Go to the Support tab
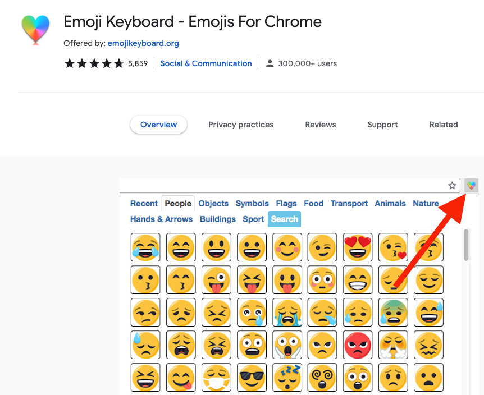The width and height of the screenshot is (484, 395). click(382, 125)
